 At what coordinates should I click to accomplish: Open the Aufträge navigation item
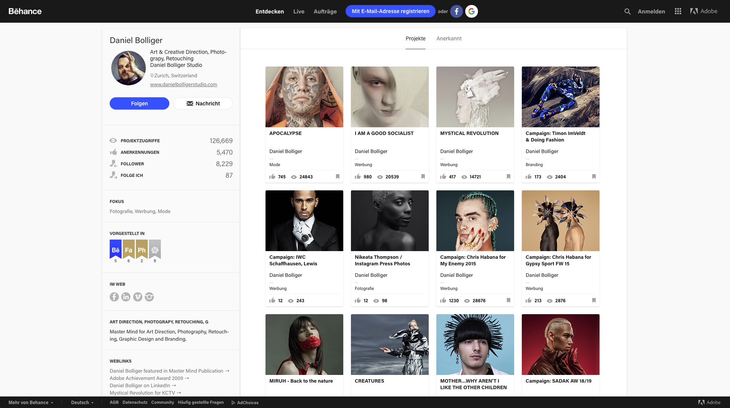[x=325, y=12]
